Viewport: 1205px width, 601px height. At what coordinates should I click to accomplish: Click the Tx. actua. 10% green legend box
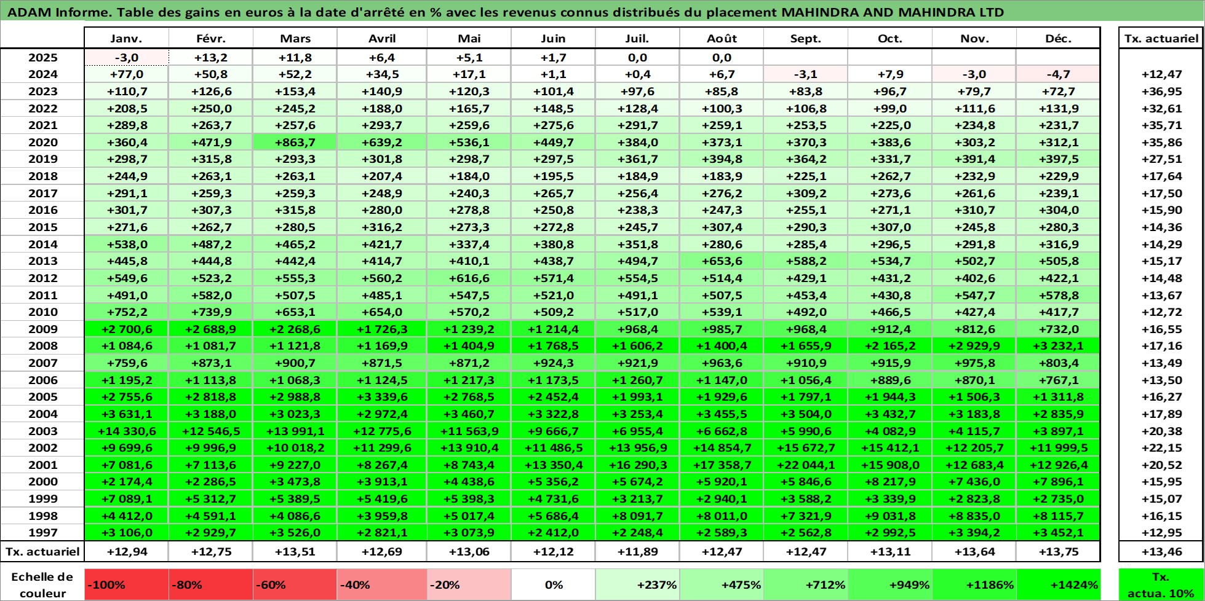pyautogui.click(x=1161, y=585)
